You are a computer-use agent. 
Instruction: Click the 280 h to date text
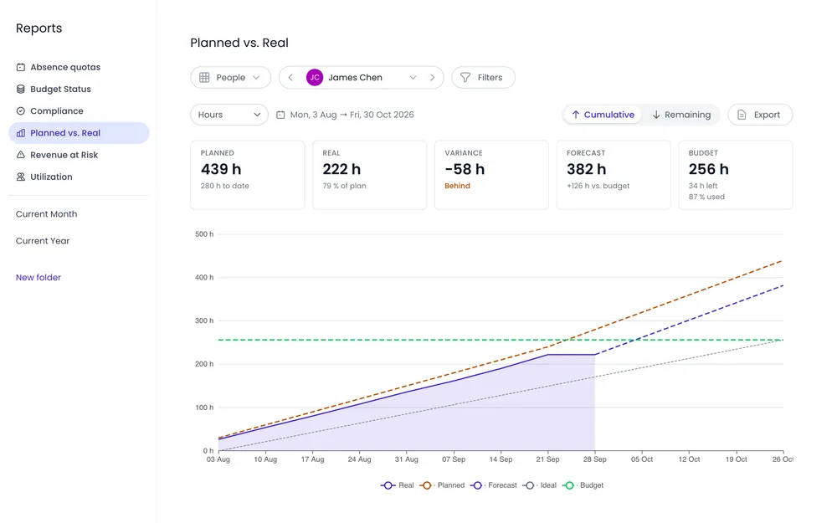click(224, 186)
